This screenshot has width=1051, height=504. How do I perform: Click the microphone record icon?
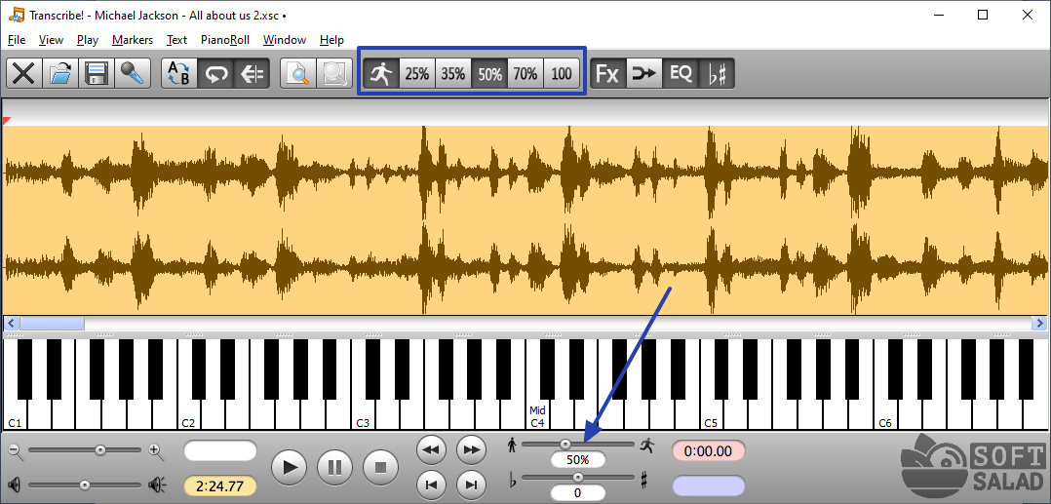tap(133, 73)
